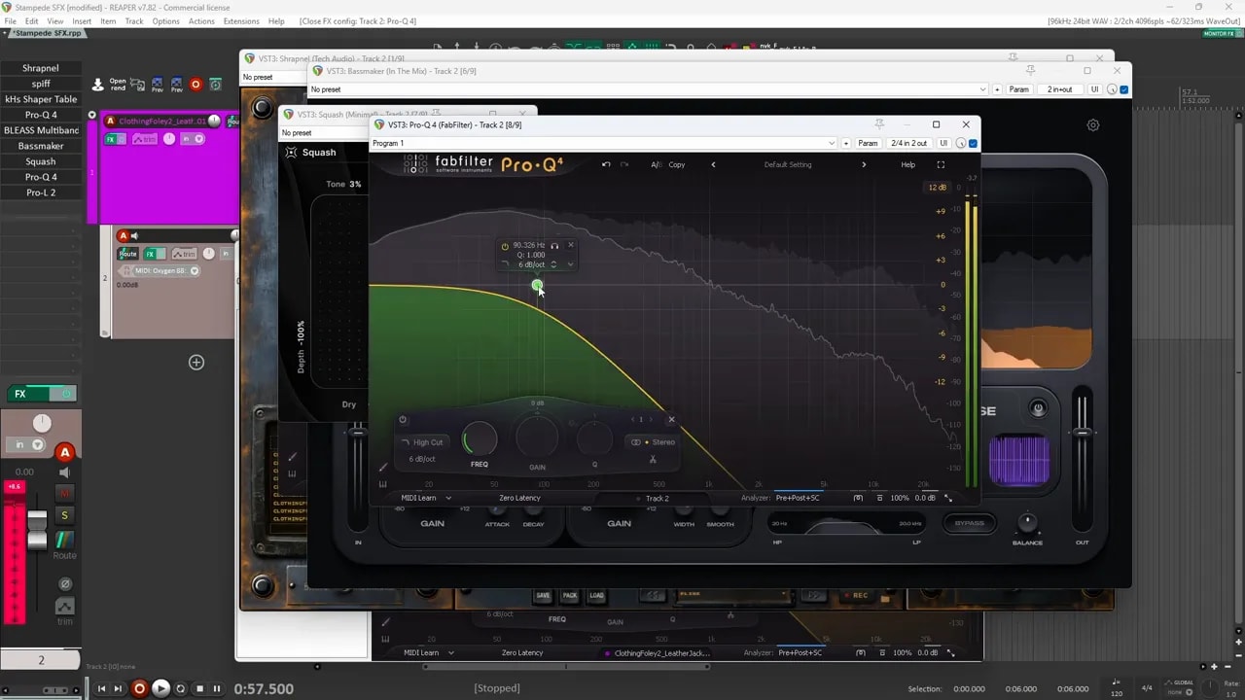Screen dimensions: 1245x700
Task: Click 0.0 dB output gain value
Action: (x=925, y=498)
